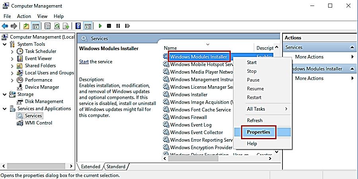Expand the Task Scheduler tree node
The width and height of the screenshot is (358, 179).
[12, 51]
